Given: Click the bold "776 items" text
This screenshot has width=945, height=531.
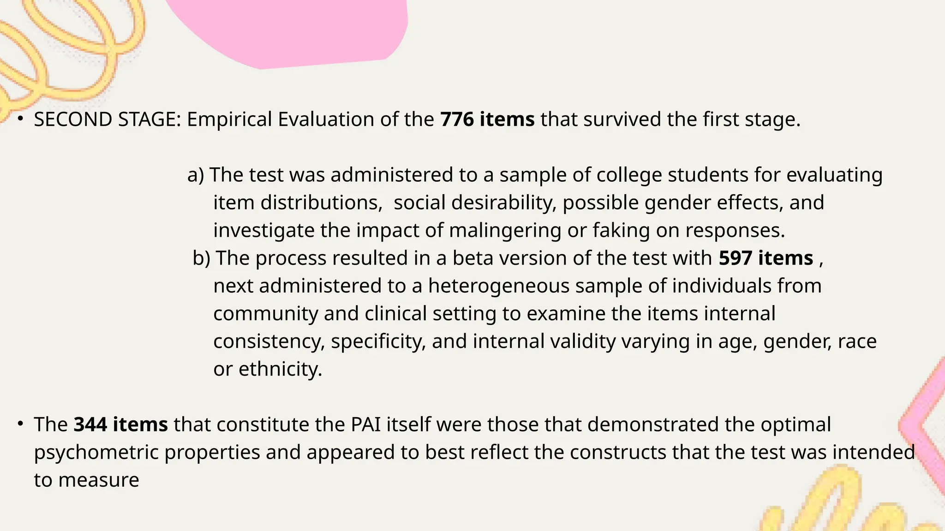Looking at the screenshot, I should [x=487, y=119].
